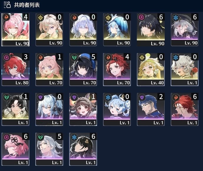Select the white curly-haired Lv. 1 character with red gloves
This screenshot has height=171, width=203.
coord(185,69)
